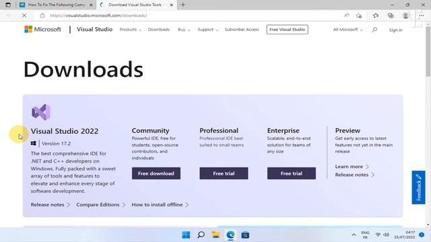Open Preview Release notes link
Screen dimensions: 431x242
355,175
